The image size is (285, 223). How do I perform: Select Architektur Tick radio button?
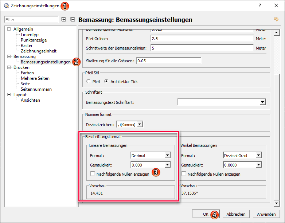coord(106,81)
